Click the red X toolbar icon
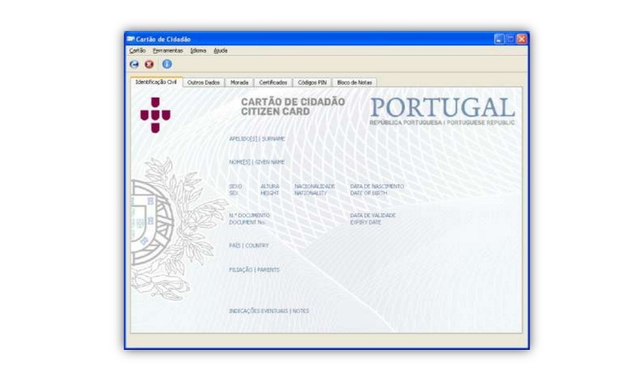 (x=149, y=64)
